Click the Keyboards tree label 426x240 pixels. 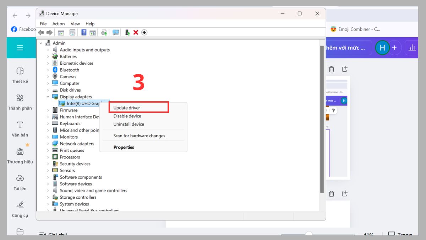click(x=70, y=124)
